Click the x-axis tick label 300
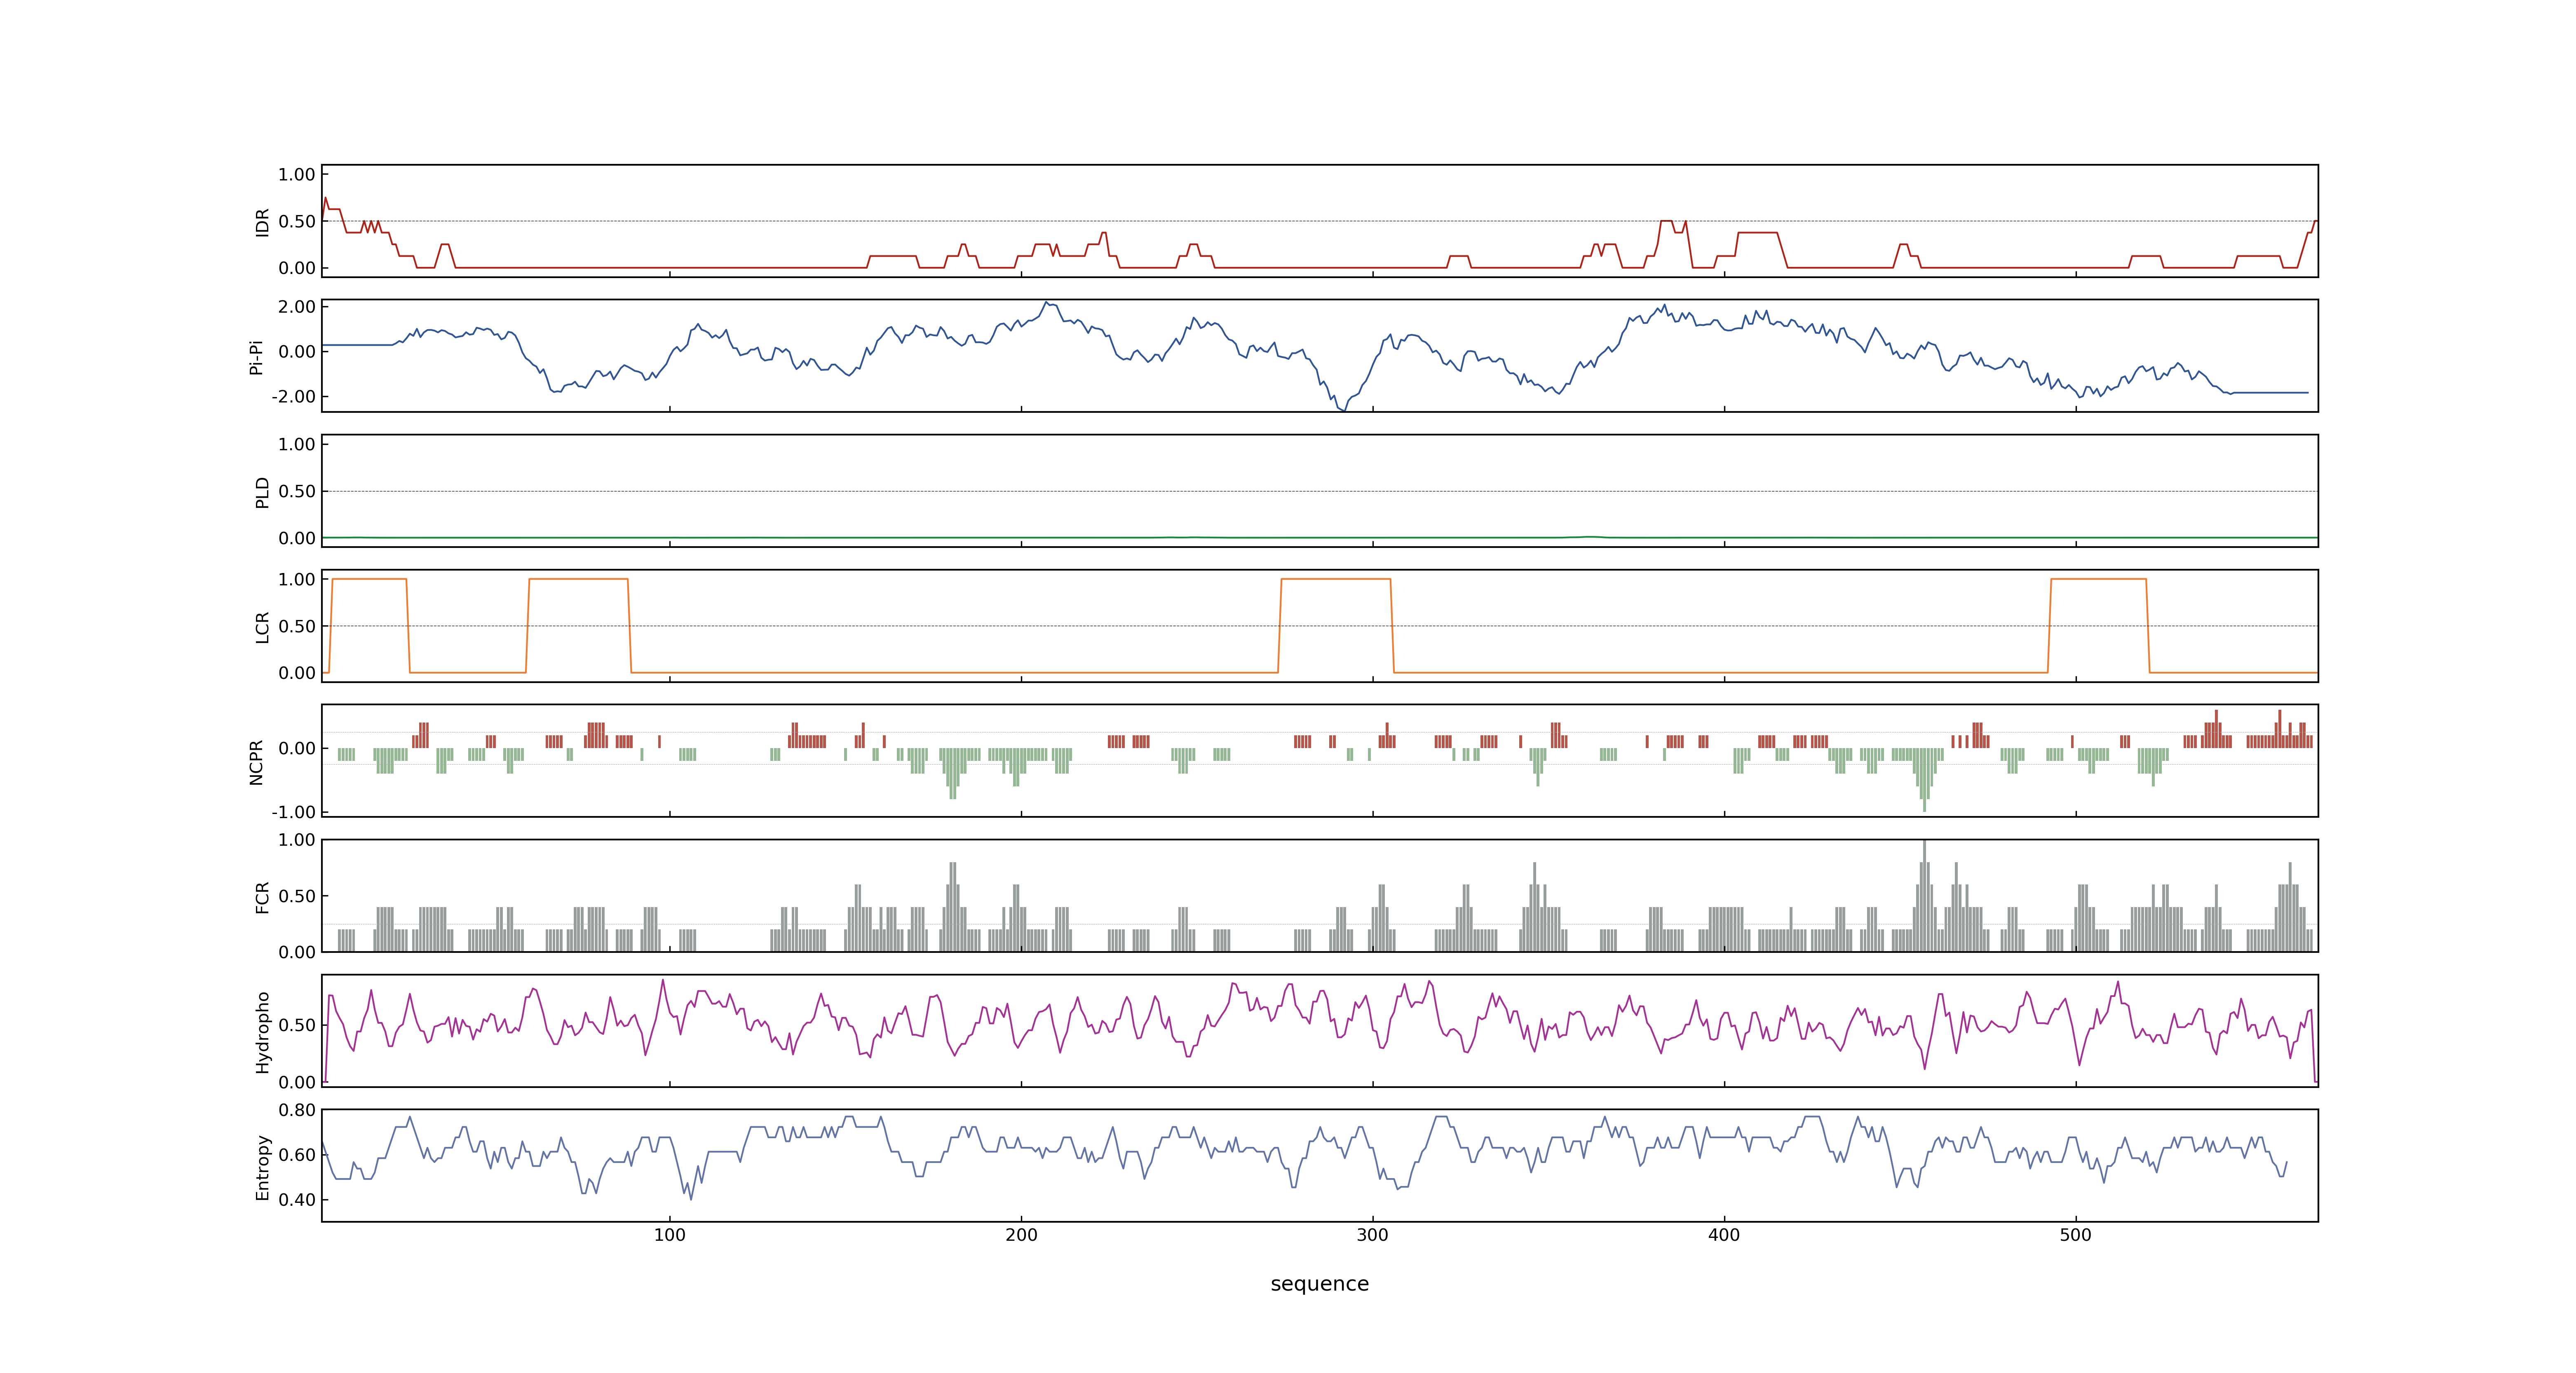 [x=1372, y=1235]
